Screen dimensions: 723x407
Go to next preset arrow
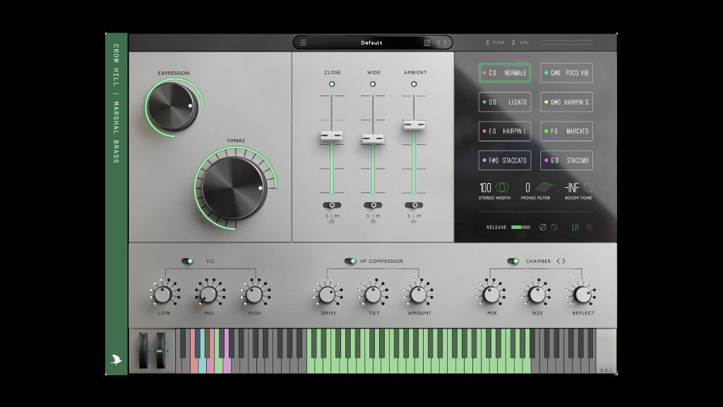coord(445,42)
